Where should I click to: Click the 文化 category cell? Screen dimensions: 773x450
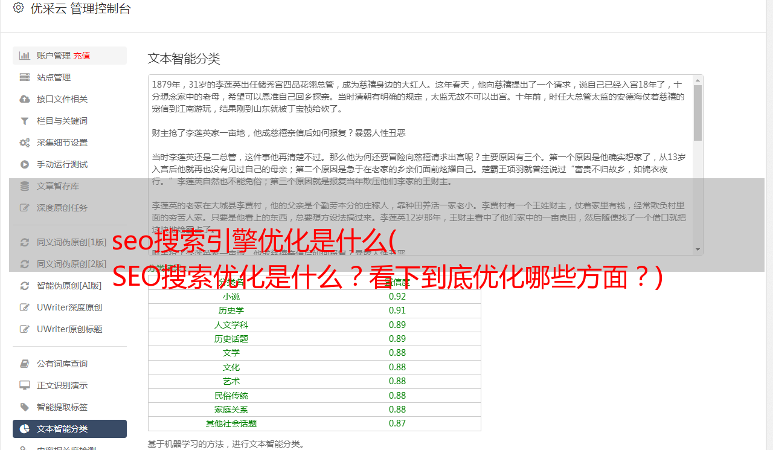click(231, 367)
